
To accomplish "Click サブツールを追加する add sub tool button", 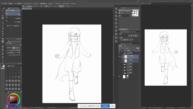I will [x=13, y=26].
